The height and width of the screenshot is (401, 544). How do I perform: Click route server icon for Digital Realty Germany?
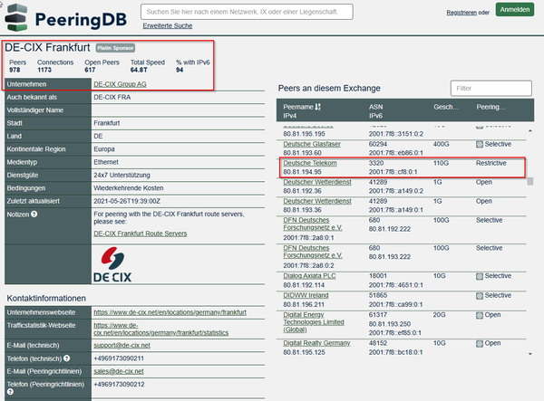[480, 343]
